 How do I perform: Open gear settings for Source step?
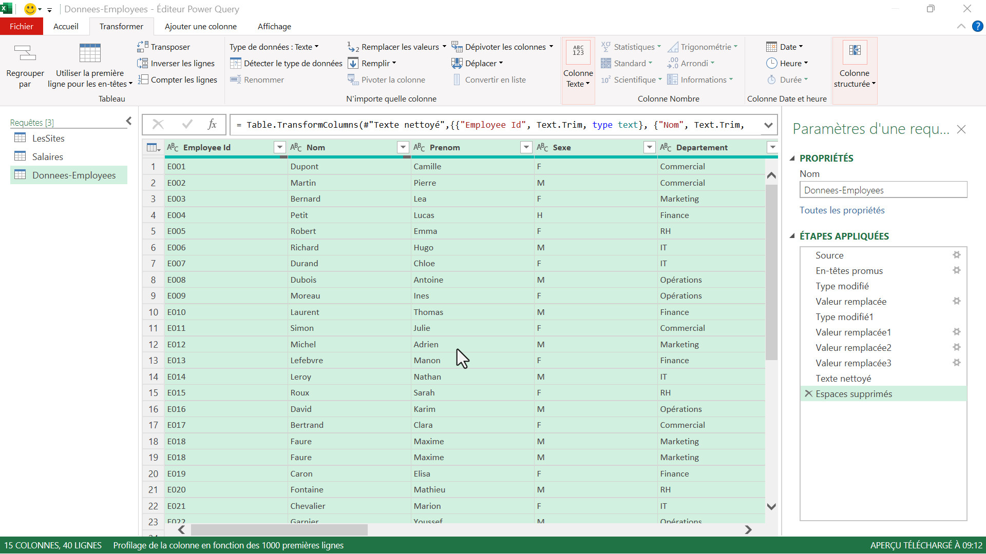pos(956,255)
